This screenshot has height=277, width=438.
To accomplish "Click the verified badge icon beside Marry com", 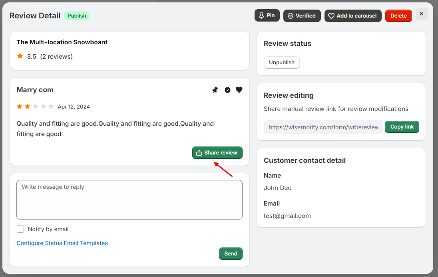I will [x=227, y=90].
